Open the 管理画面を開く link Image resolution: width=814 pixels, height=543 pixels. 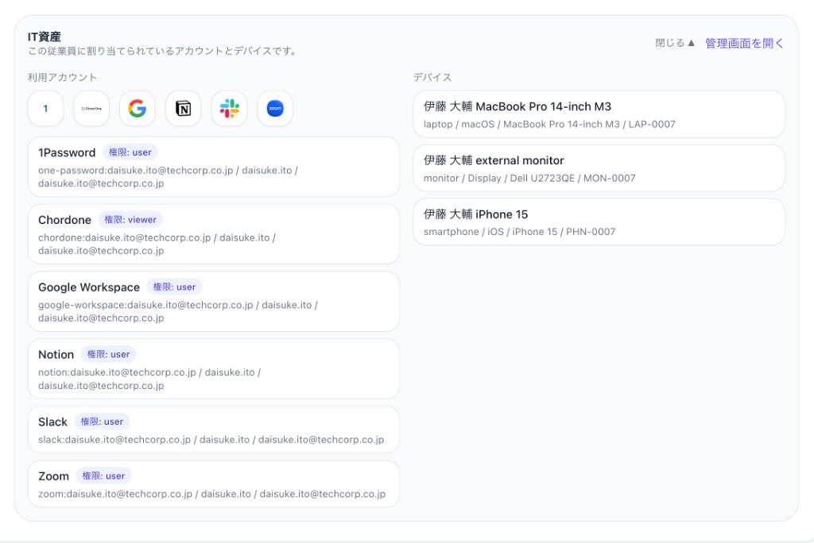pos(744,43)
